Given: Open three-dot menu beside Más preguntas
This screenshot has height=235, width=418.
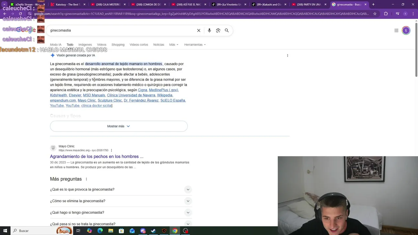Looking at the screenshot, I should coord(87,179).
